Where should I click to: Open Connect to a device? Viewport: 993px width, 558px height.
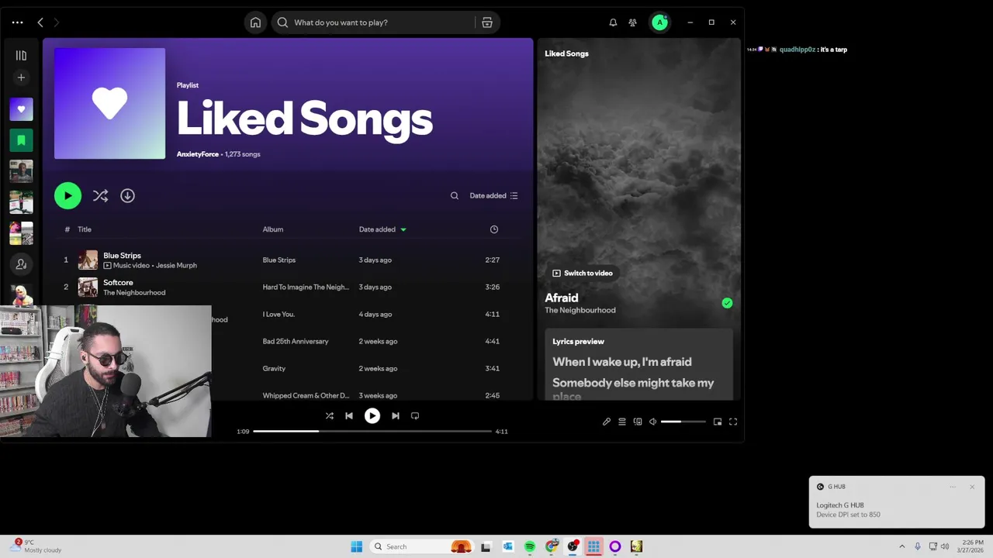[x=638, y=422]
